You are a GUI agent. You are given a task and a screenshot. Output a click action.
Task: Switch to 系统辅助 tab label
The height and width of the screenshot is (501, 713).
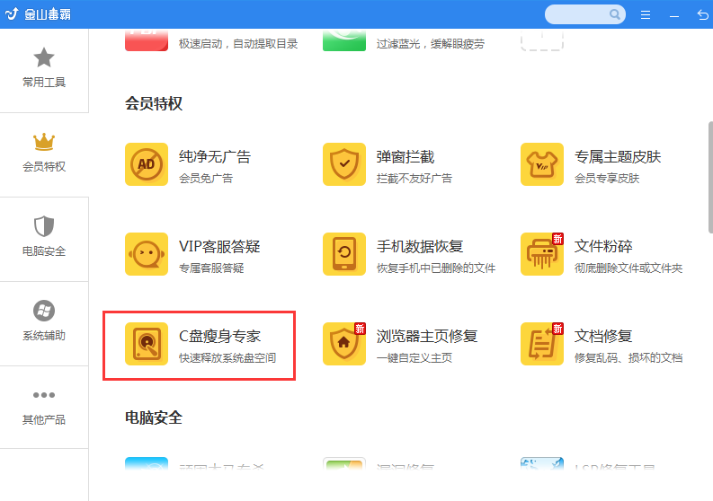point(44,336)
